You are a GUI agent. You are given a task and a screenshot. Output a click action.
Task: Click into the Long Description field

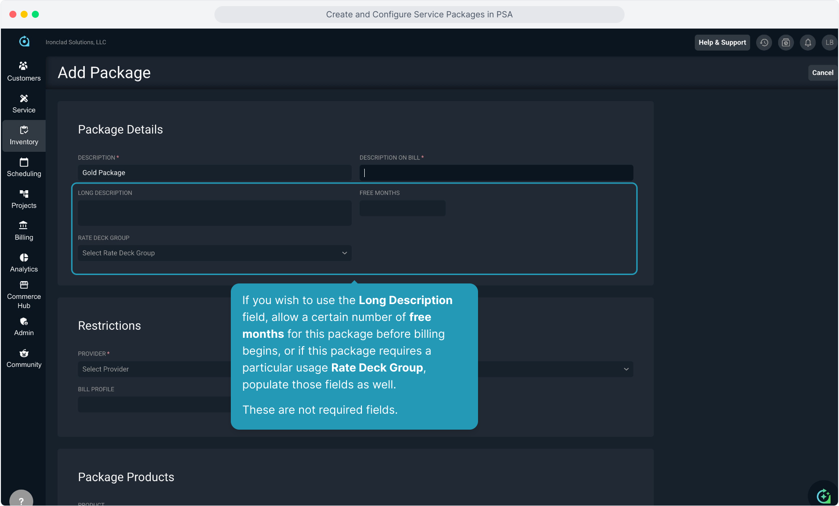point(214,213)
